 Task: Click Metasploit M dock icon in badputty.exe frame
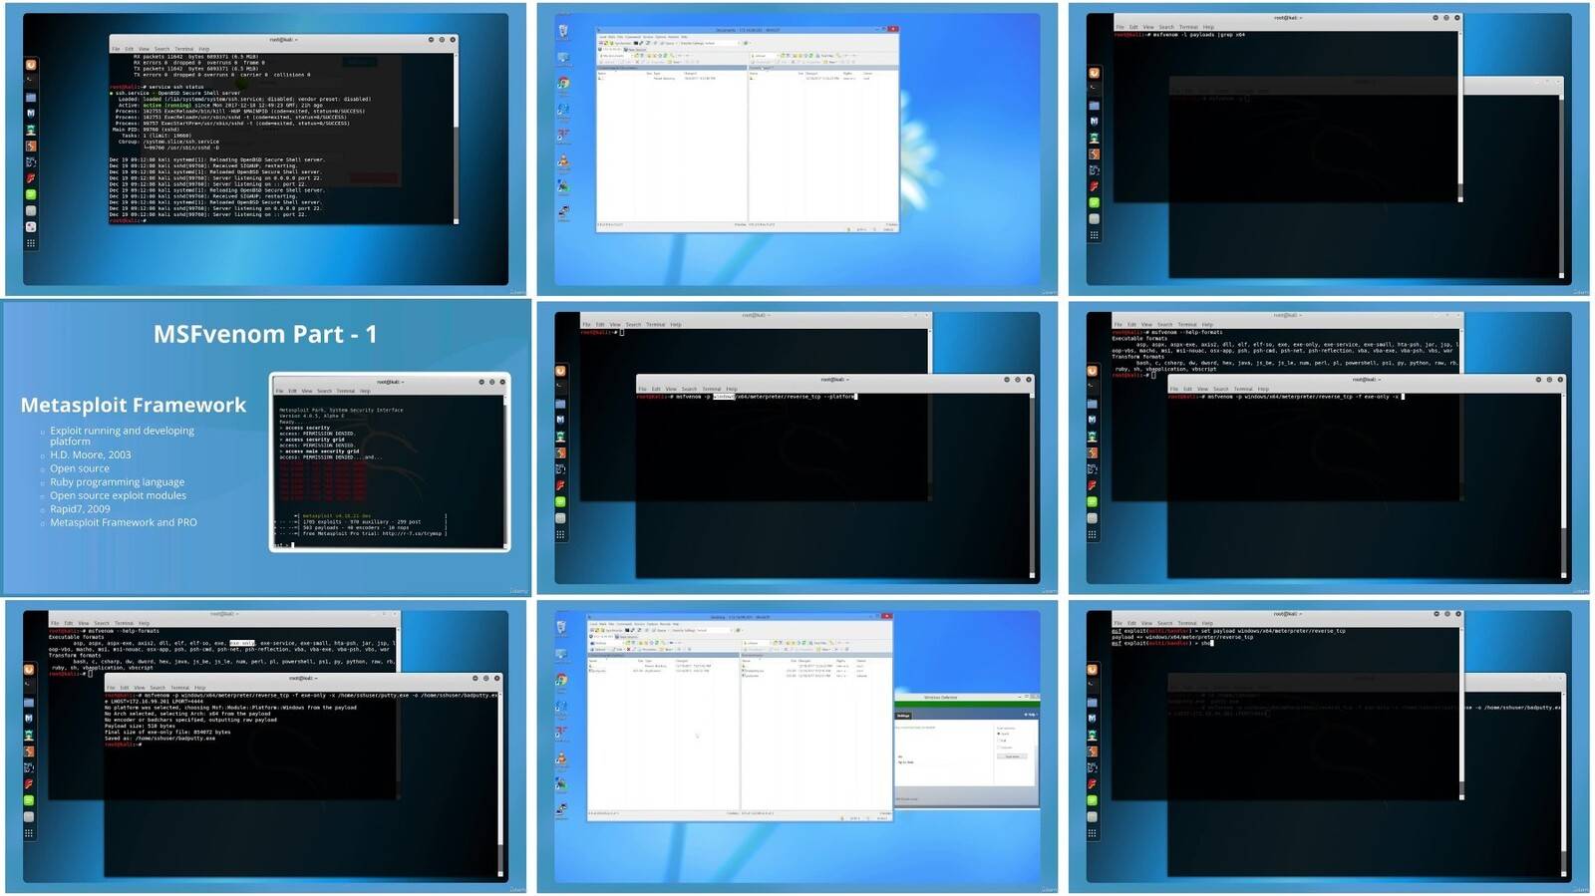coord(29,718)
